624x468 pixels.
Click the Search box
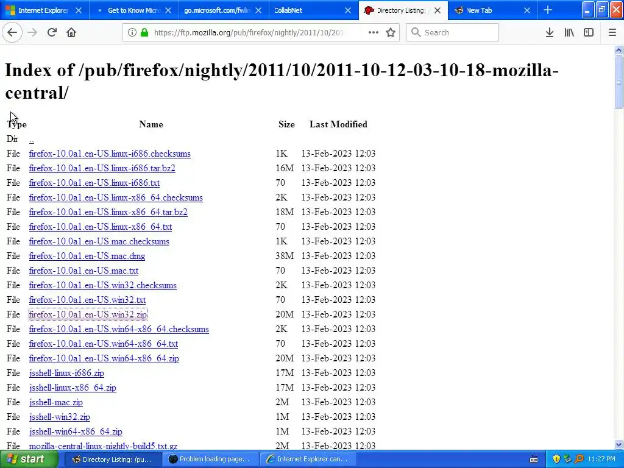[x=452, y=33]
